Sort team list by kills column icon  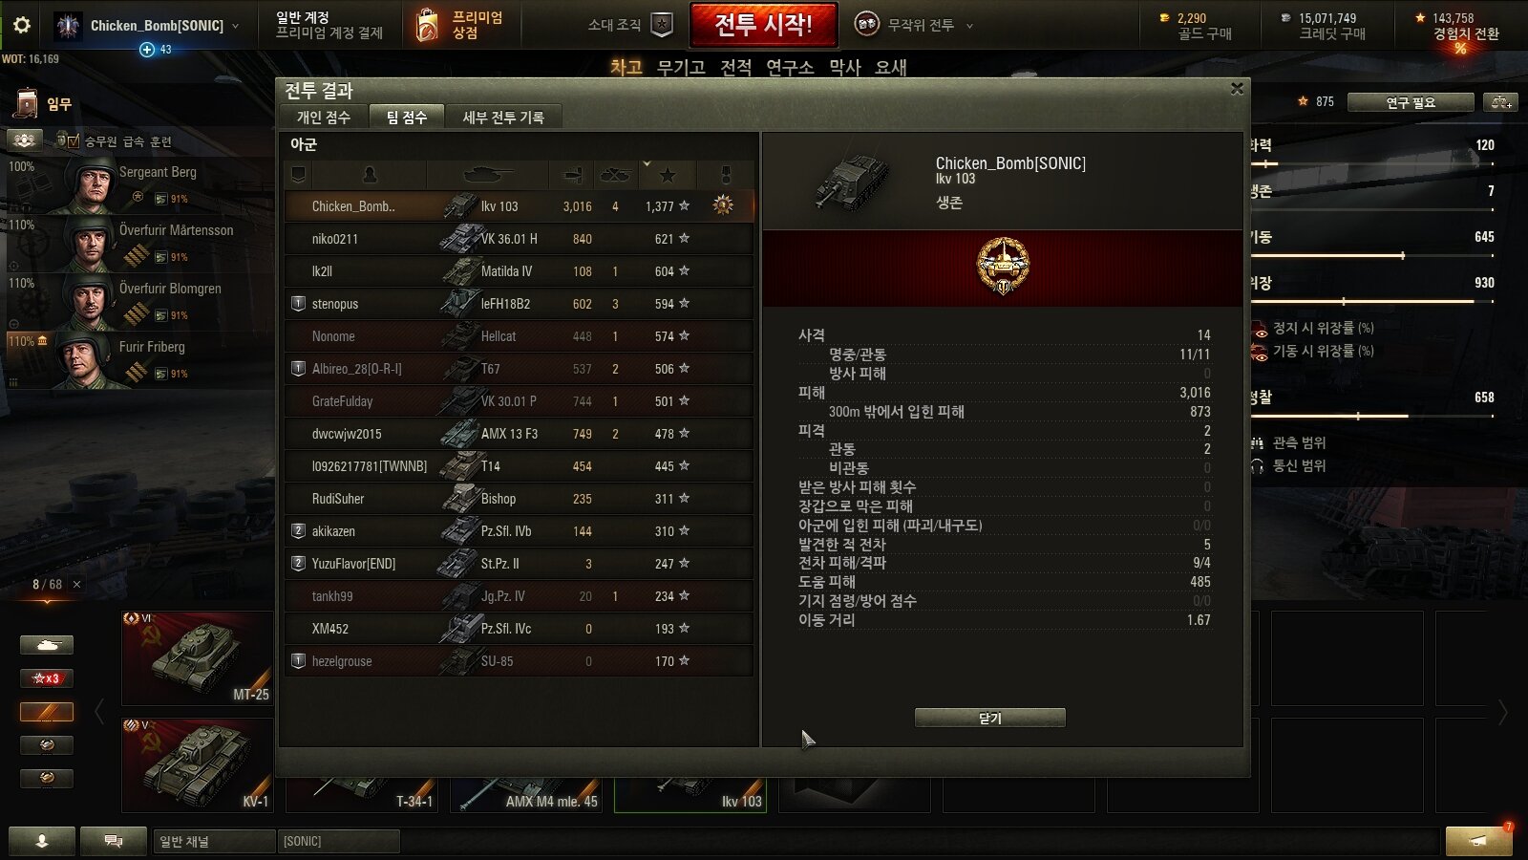pos(614,175)
